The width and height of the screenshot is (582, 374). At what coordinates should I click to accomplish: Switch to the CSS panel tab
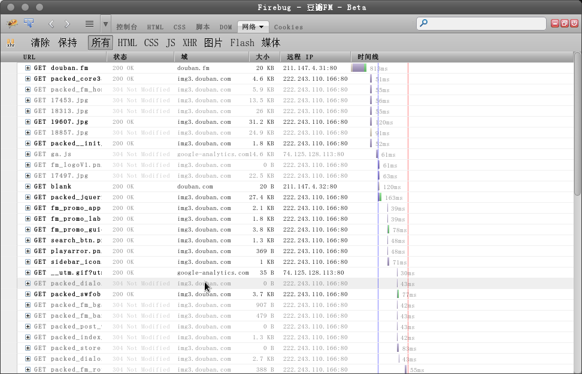[180, 27]
